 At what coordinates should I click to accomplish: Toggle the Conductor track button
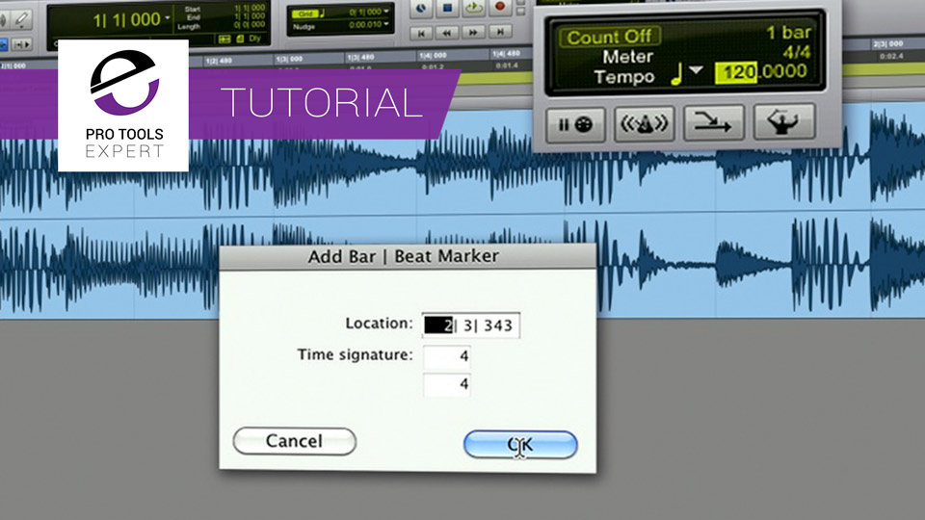tap(783, 121)
